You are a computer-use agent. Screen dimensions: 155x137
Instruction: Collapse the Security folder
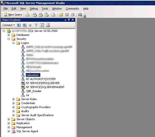[x=9, y=39]
